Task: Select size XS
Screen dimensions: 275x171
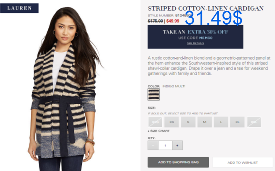Action: click(171, 122)
